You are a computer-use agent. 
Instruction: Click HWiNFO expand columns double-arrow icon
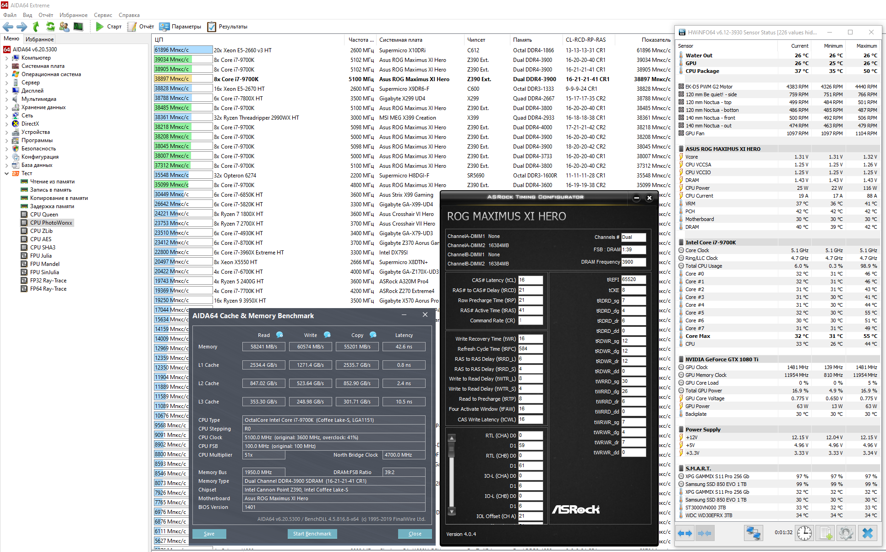(685, 533)
